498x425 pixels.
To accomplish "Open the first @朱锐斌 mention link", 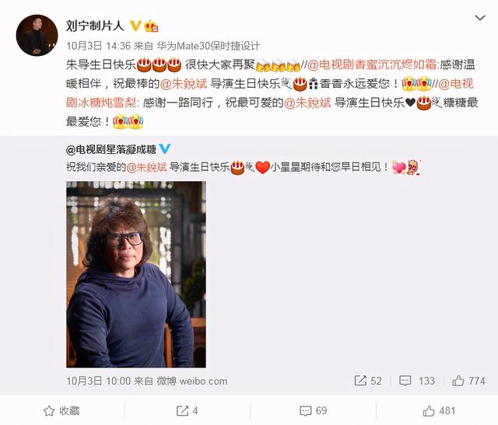I will click(x=184, y=84).
